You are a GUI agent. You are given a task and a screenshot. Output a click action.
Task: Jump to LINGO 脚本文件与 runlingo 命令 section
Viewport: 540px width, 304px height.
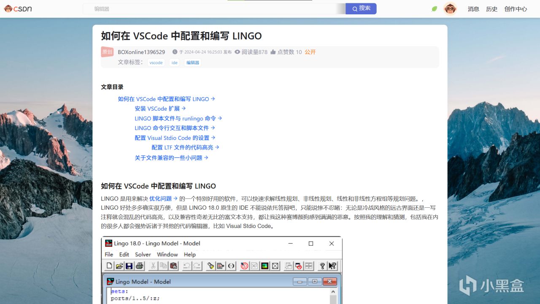[x=178, y=118]
